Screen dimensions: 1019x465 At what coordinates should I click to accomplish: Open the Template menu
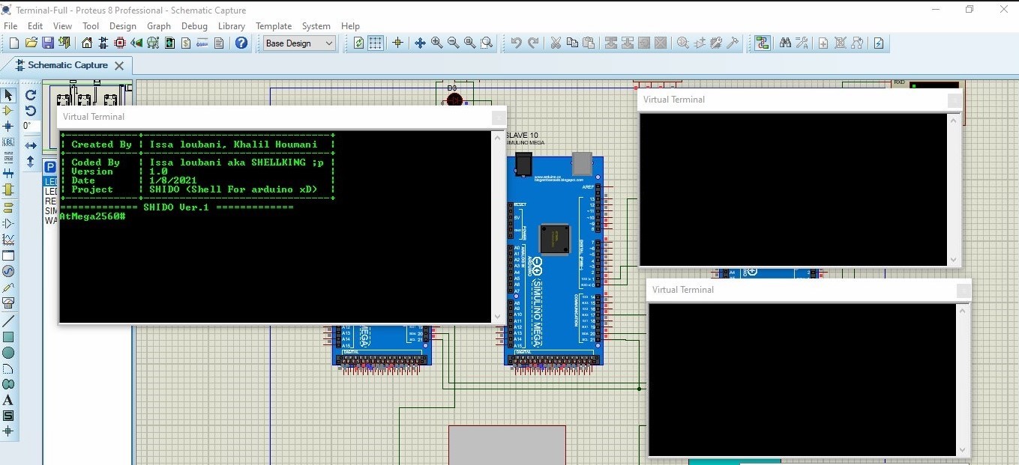pyautogui.click(x=274, y=25)
